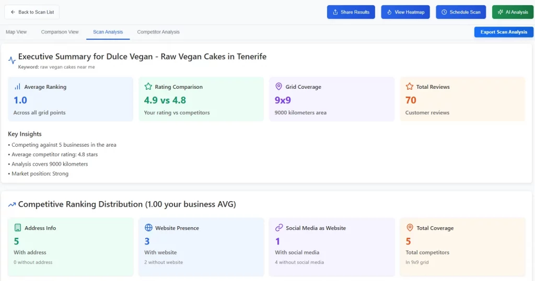
Task: Click the Key Insights heading
Action: pyautogui.click(x=25, y=134)
